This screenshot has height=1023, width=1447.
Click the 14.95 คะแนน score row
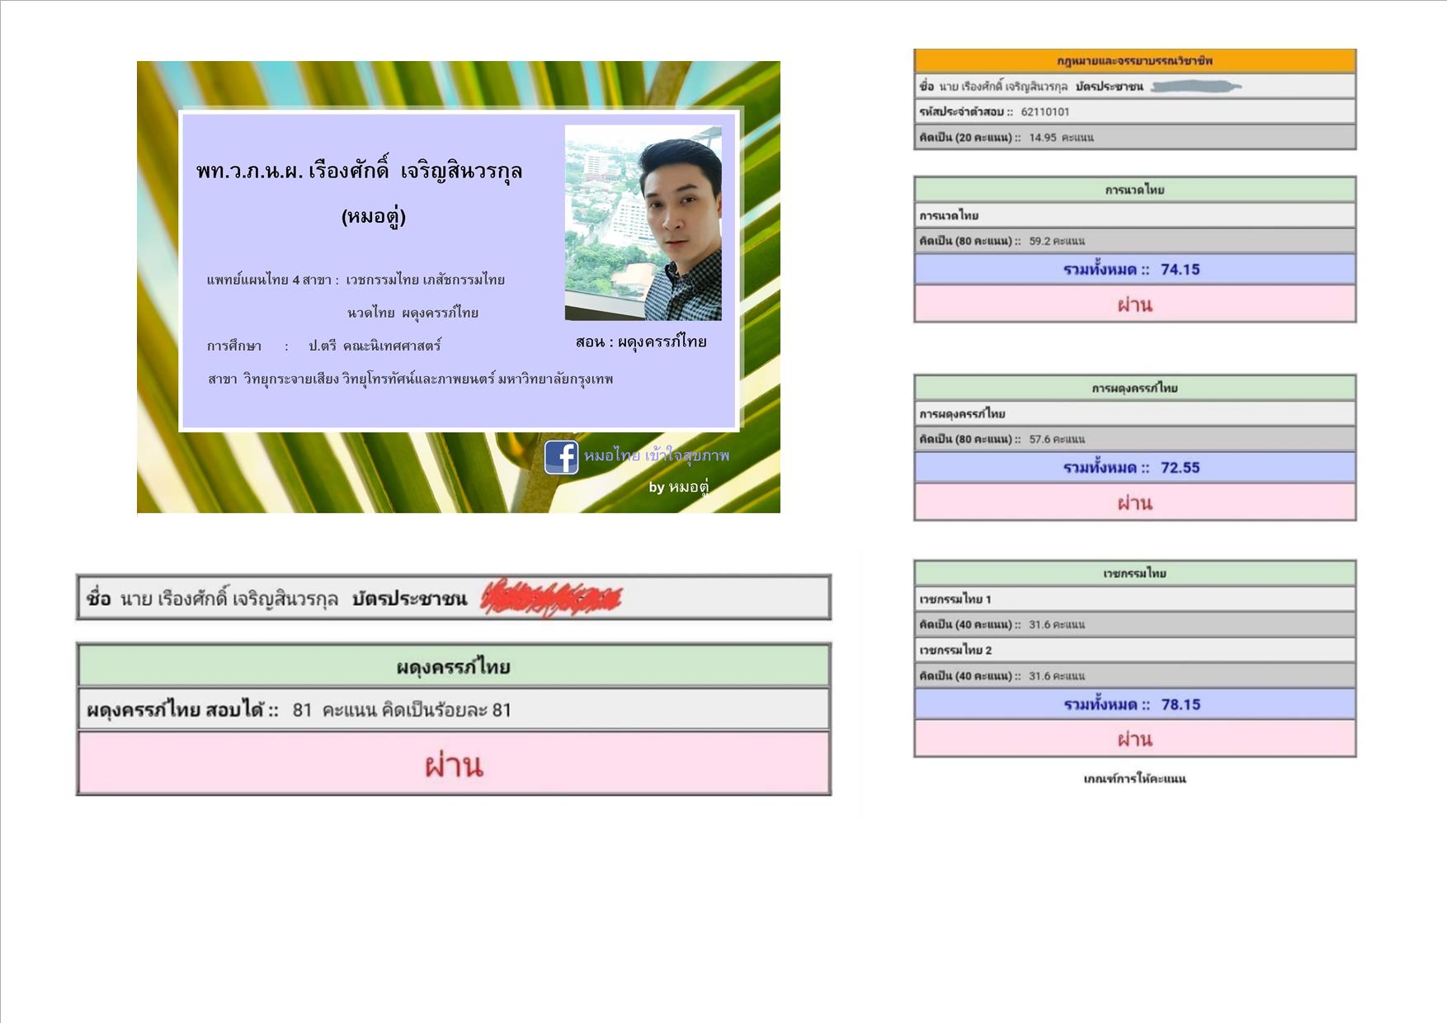click(1134, 138)
